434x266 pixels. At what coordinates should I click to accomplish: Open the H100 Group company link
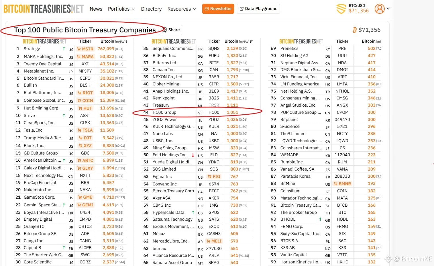click(164, 112)
